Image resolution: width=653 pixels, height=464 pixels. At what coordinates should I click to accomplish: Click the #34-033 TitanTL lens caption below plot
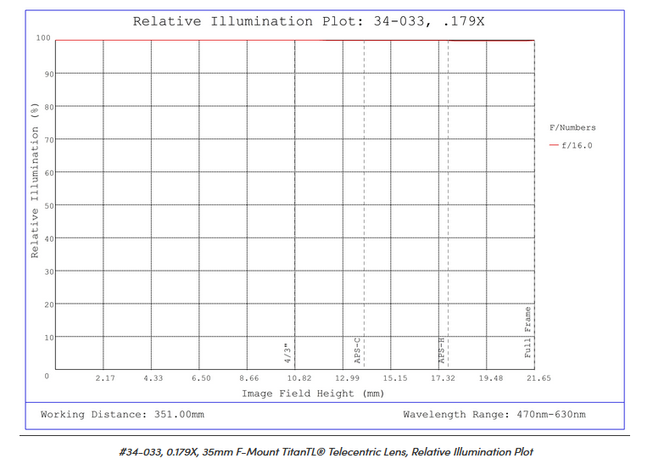click(x=326, y=451)
